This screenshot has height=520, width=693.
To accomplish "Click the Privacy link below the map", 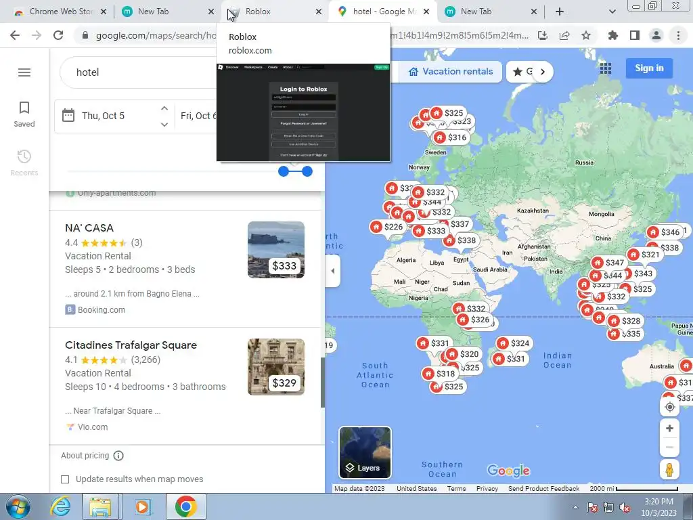I will pyautogui.click(x=487, y=489).
